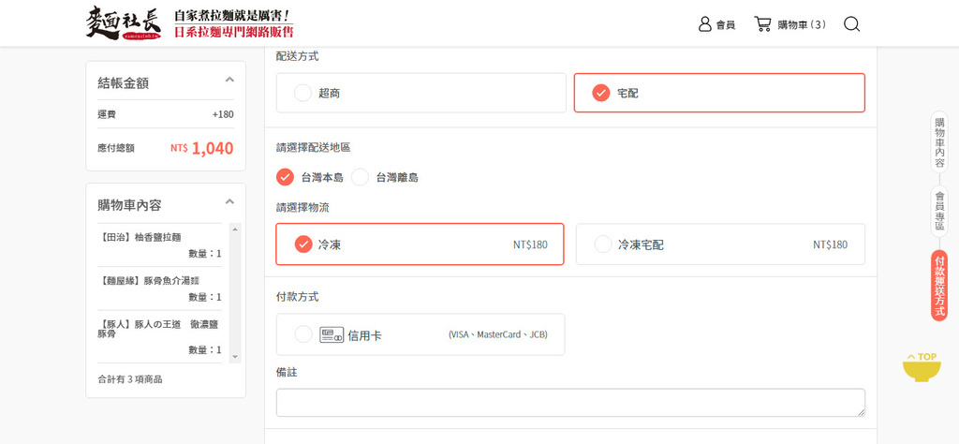
Task: Collapse the 購物車內容 panel
Action: coord(229,202)
